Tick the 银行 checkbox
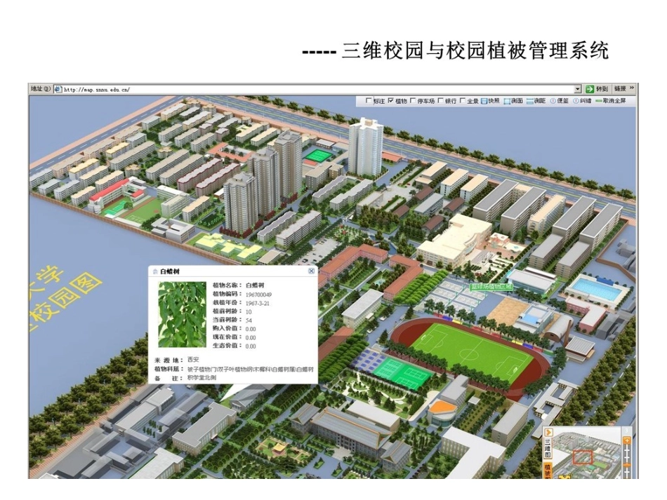 point(441,101)
